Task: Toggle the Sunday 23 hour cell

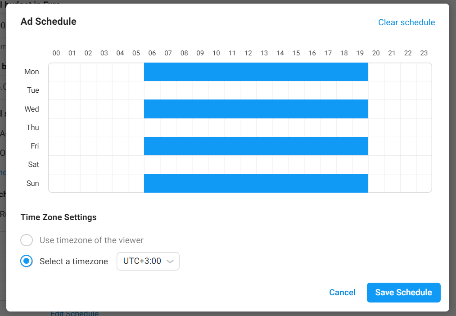Action: (424, 183)
